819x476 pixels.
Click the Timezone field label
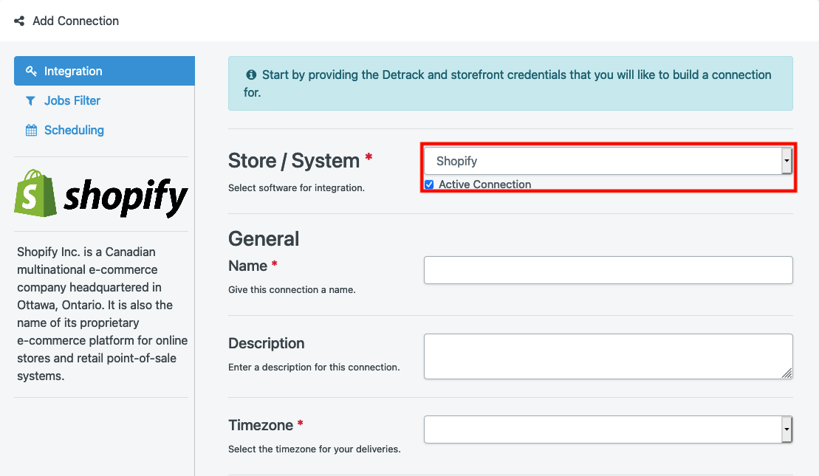[261, 425]
